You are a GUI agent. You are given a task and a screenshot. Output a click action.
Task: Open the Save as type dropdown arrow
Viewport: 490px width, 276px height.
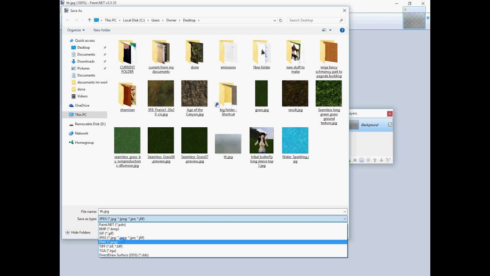click(x=345, y=219)
